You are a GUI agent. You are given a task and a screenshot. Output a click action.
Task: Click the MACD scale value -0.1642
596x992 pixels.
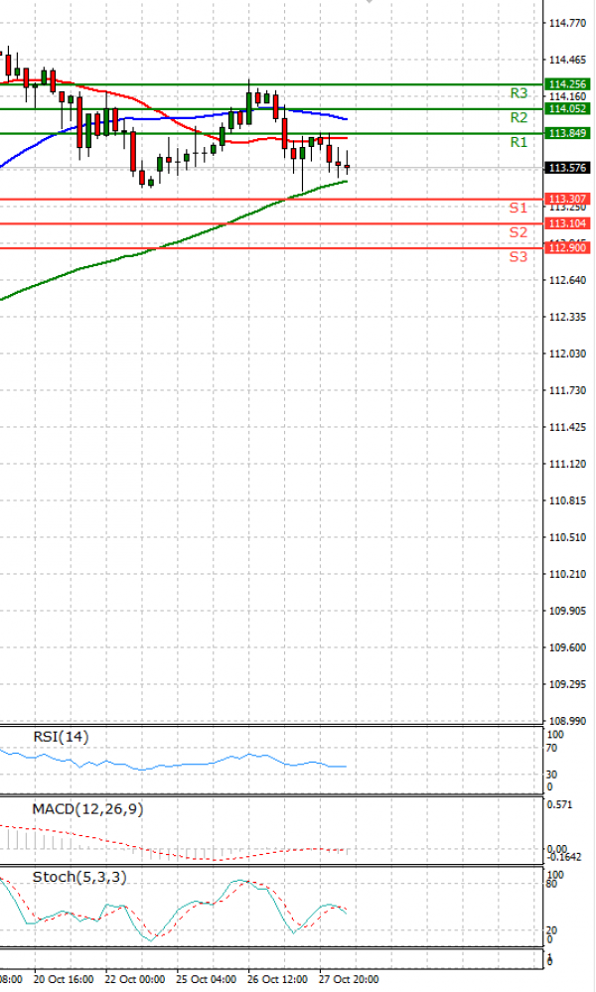564,857
